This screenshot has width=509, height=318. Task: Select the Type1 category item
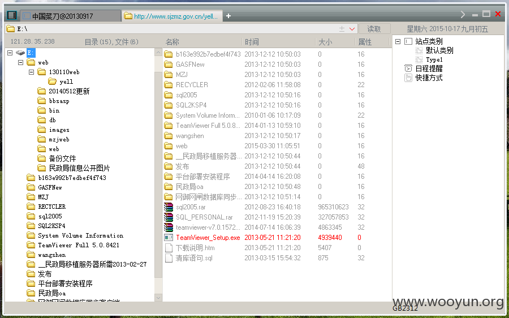[x=434, y=59]
